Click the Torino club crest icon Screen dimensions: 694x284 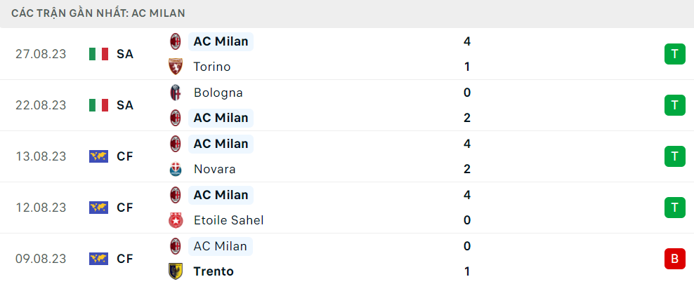(176, 67)
